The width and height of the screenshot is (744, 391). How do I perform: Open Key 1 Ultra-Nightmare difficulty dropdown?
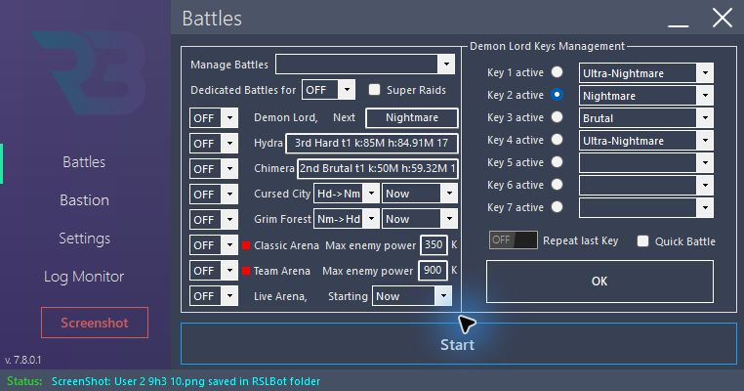point(645,73)
